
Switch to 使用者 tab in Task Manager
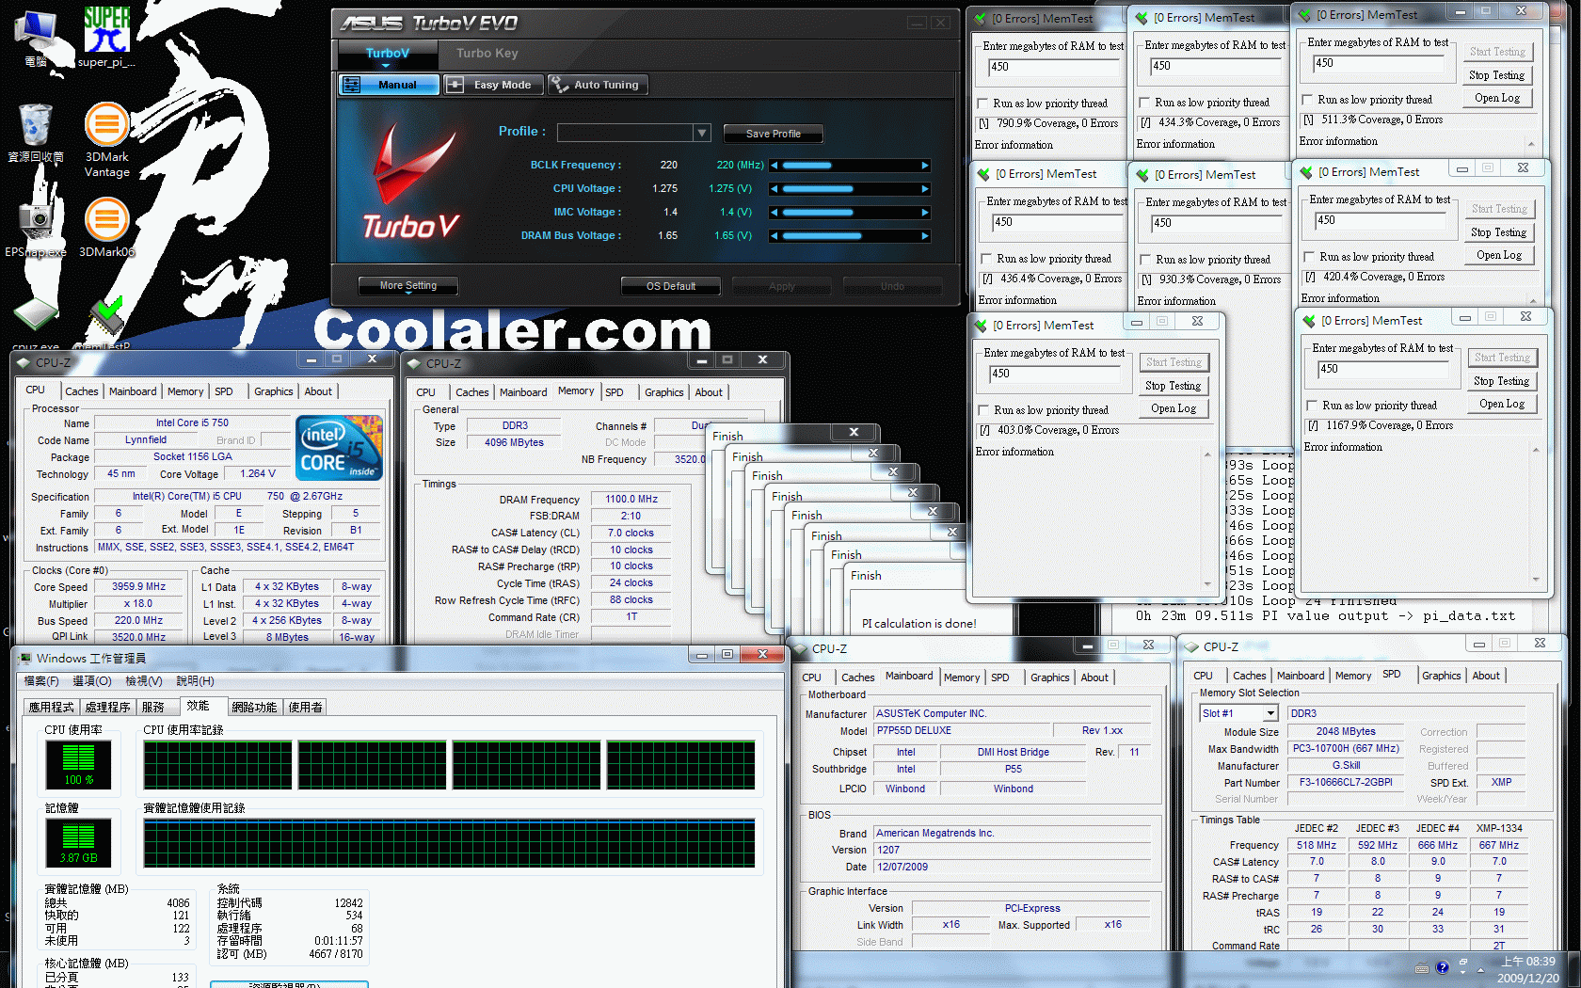click(x=305, y=707)
